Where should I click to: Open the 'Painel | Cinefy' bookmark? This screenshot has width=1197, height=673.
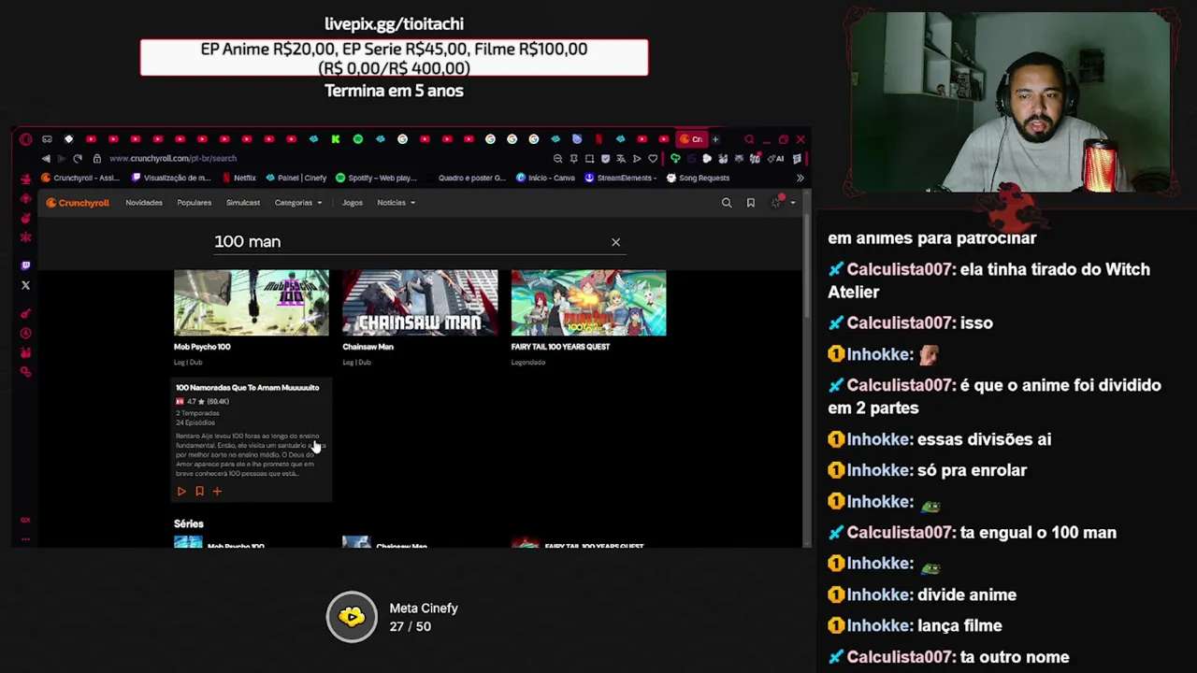coord(296,178)
